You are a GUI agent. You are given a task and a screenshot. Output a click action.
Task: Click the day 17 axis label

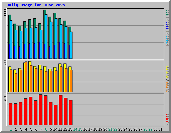90,129
